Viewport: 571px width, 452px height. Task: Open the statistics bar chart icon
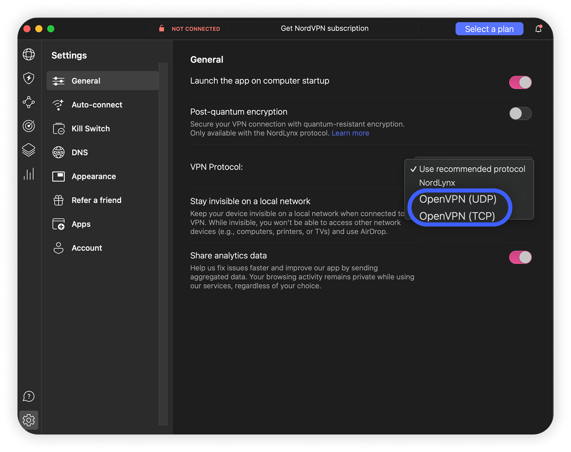tap(29, 174)
